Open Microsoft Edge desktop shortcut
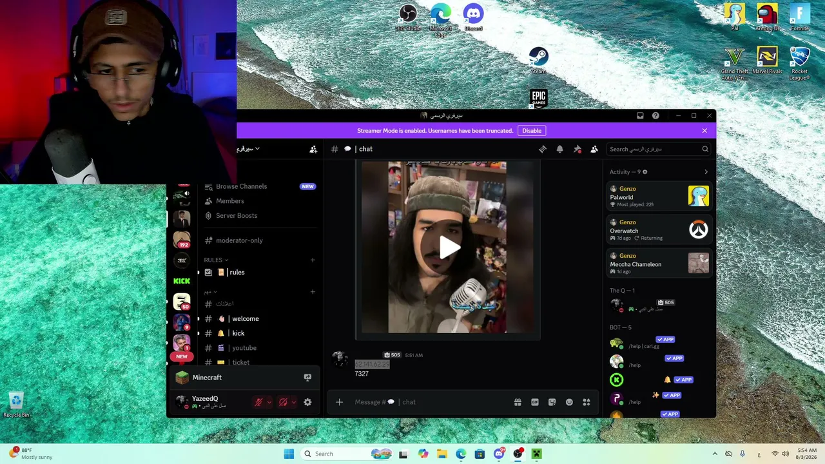 440,20
